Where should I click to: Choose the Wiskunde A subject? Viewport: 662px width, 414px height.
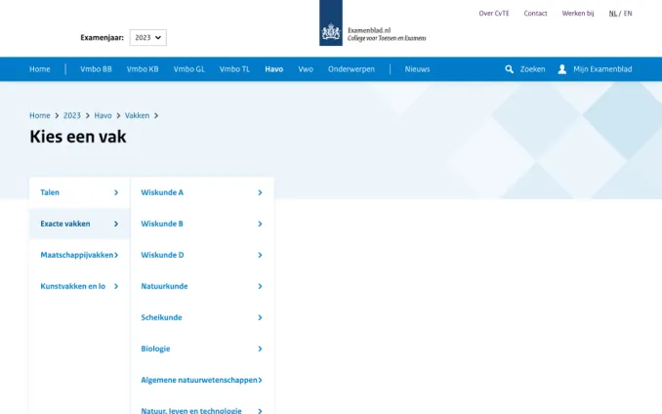coord(201,192)
